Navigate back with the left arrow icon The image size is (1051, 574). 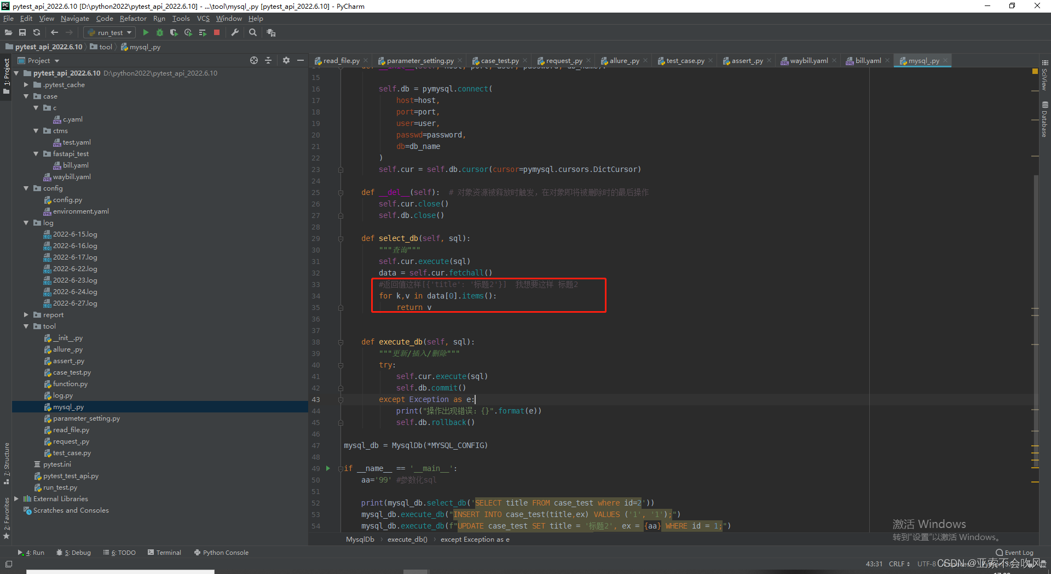(x=54, y=33)
